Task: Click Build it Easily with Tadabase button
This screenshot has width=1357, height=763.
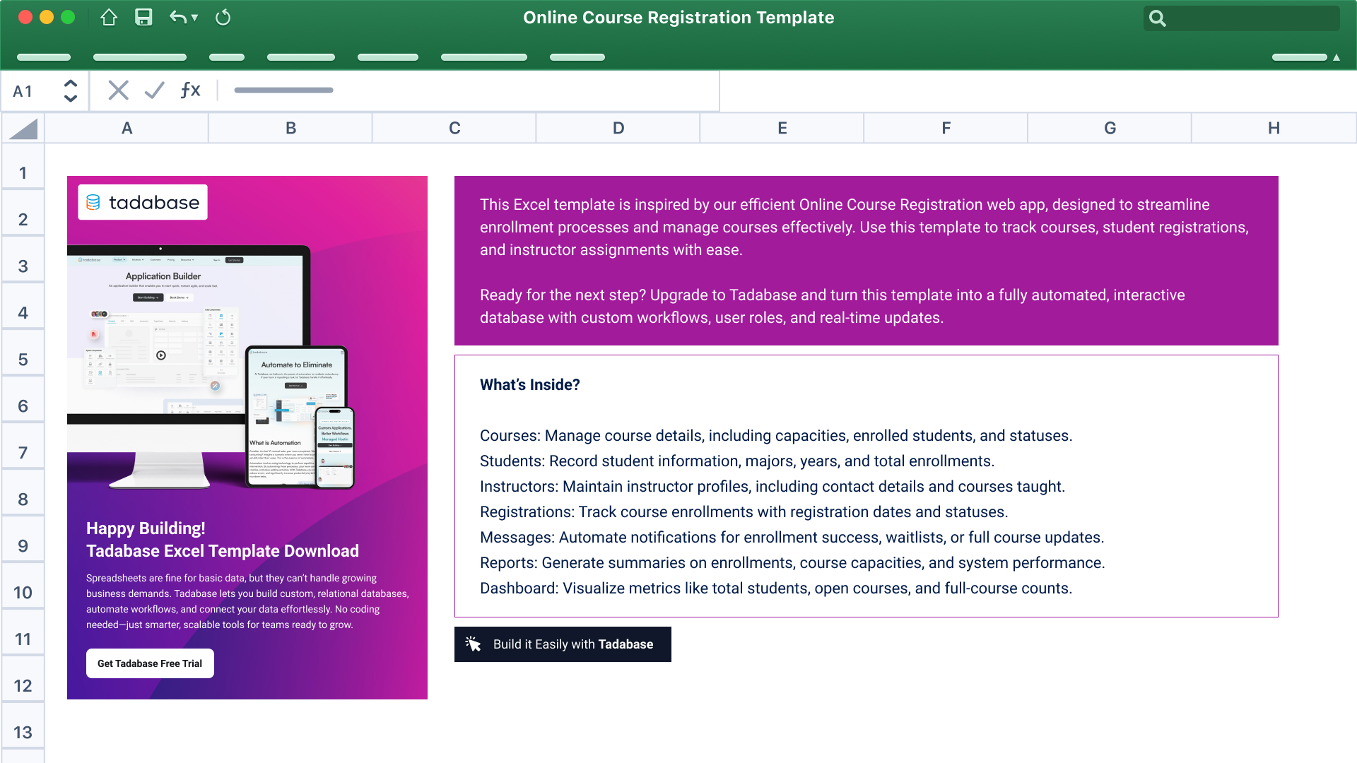Action: tap(563, 644)
